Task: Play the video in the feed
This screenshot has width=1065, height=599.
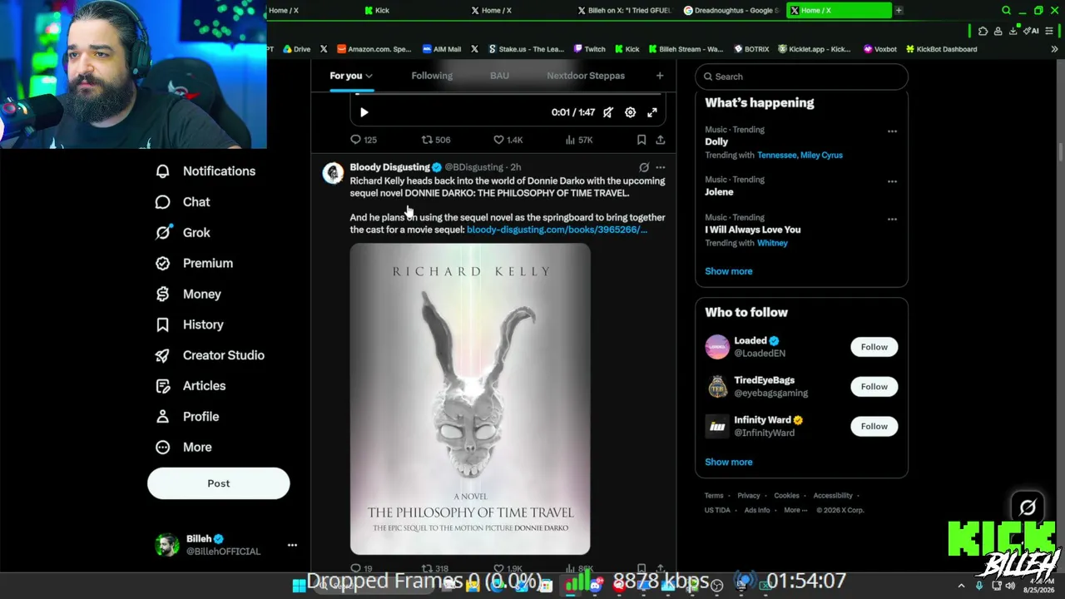Action: pyautogui.click(x=364, y=112)
